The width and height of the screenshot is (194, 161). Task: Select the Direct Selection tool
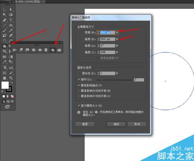(11, 9)
